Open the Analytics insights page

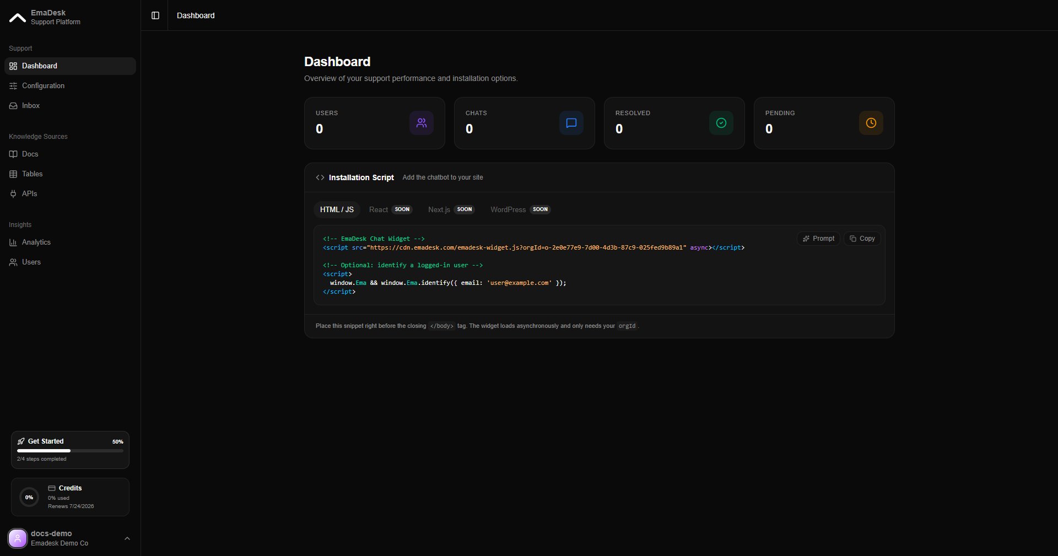70,242
